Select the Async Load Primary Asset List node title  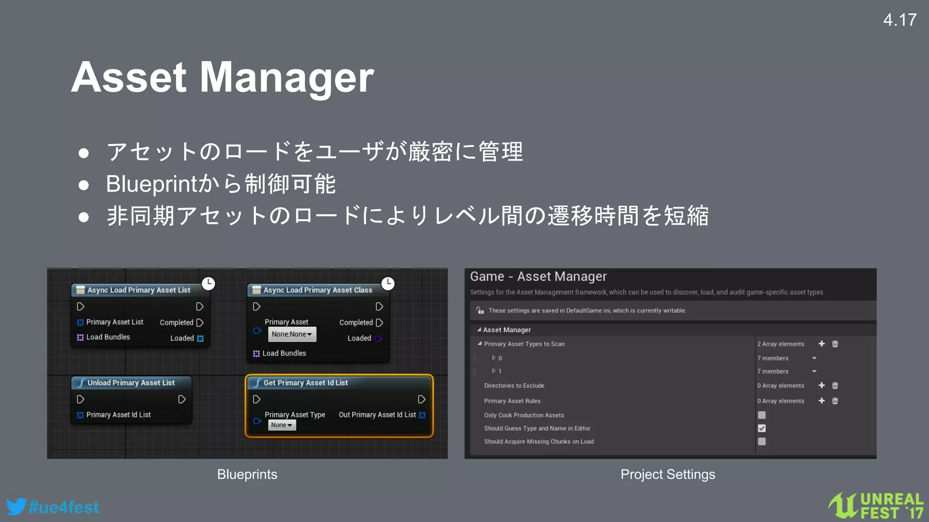pyautogui.click(x=139, y=290)
